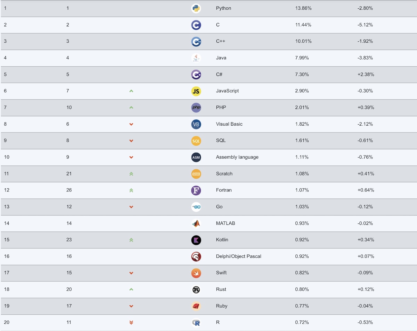Screen dimensions: 417x331
Task: Click the Swift logo icon
Action: coord(196,273)
